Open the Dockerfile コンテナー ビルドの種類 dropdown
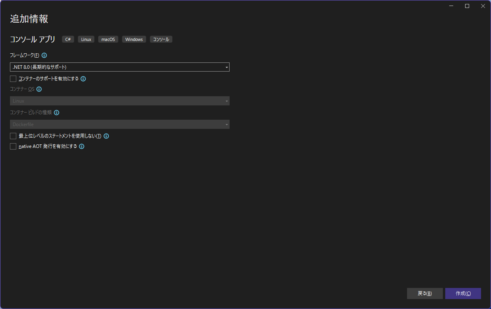The height and width of the screenshot is (309, 491). click(226, 124)
